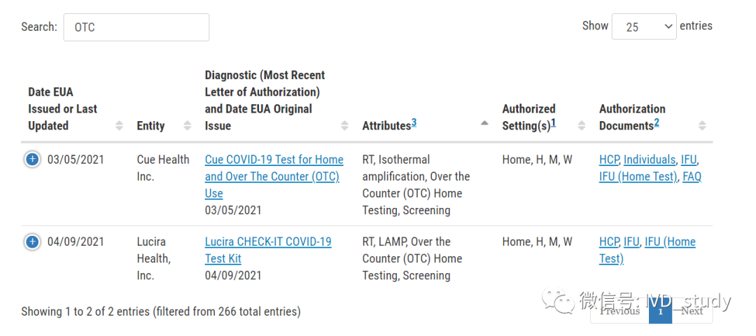The width and height of the screenshot is (756, 336).
Task: Go to the Previous page
Action: click(x=619, y=311)
